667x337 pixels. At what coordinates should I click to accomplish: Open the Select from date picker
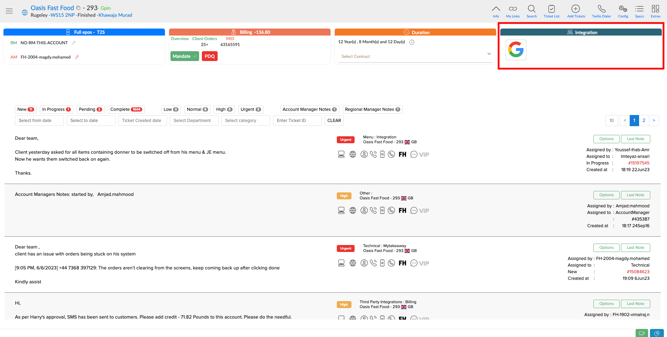pos(39,121)
